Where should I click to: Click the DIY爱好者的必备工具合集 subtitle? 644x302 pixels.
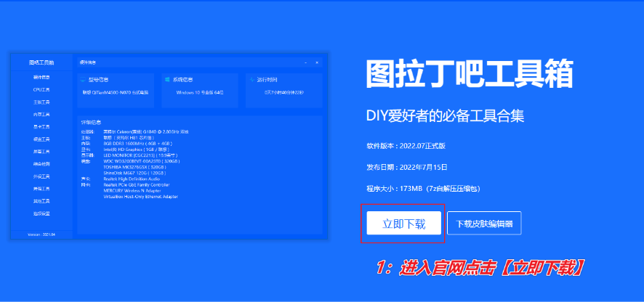coord(446,117)
